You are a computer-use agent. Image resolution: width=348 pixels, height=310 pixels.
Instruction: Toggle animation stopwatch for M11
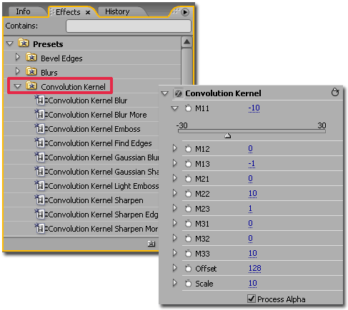[x=188, y=108]
